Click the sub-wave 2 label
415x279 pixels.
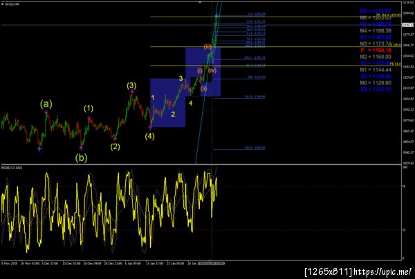click(x=173, y=115)
